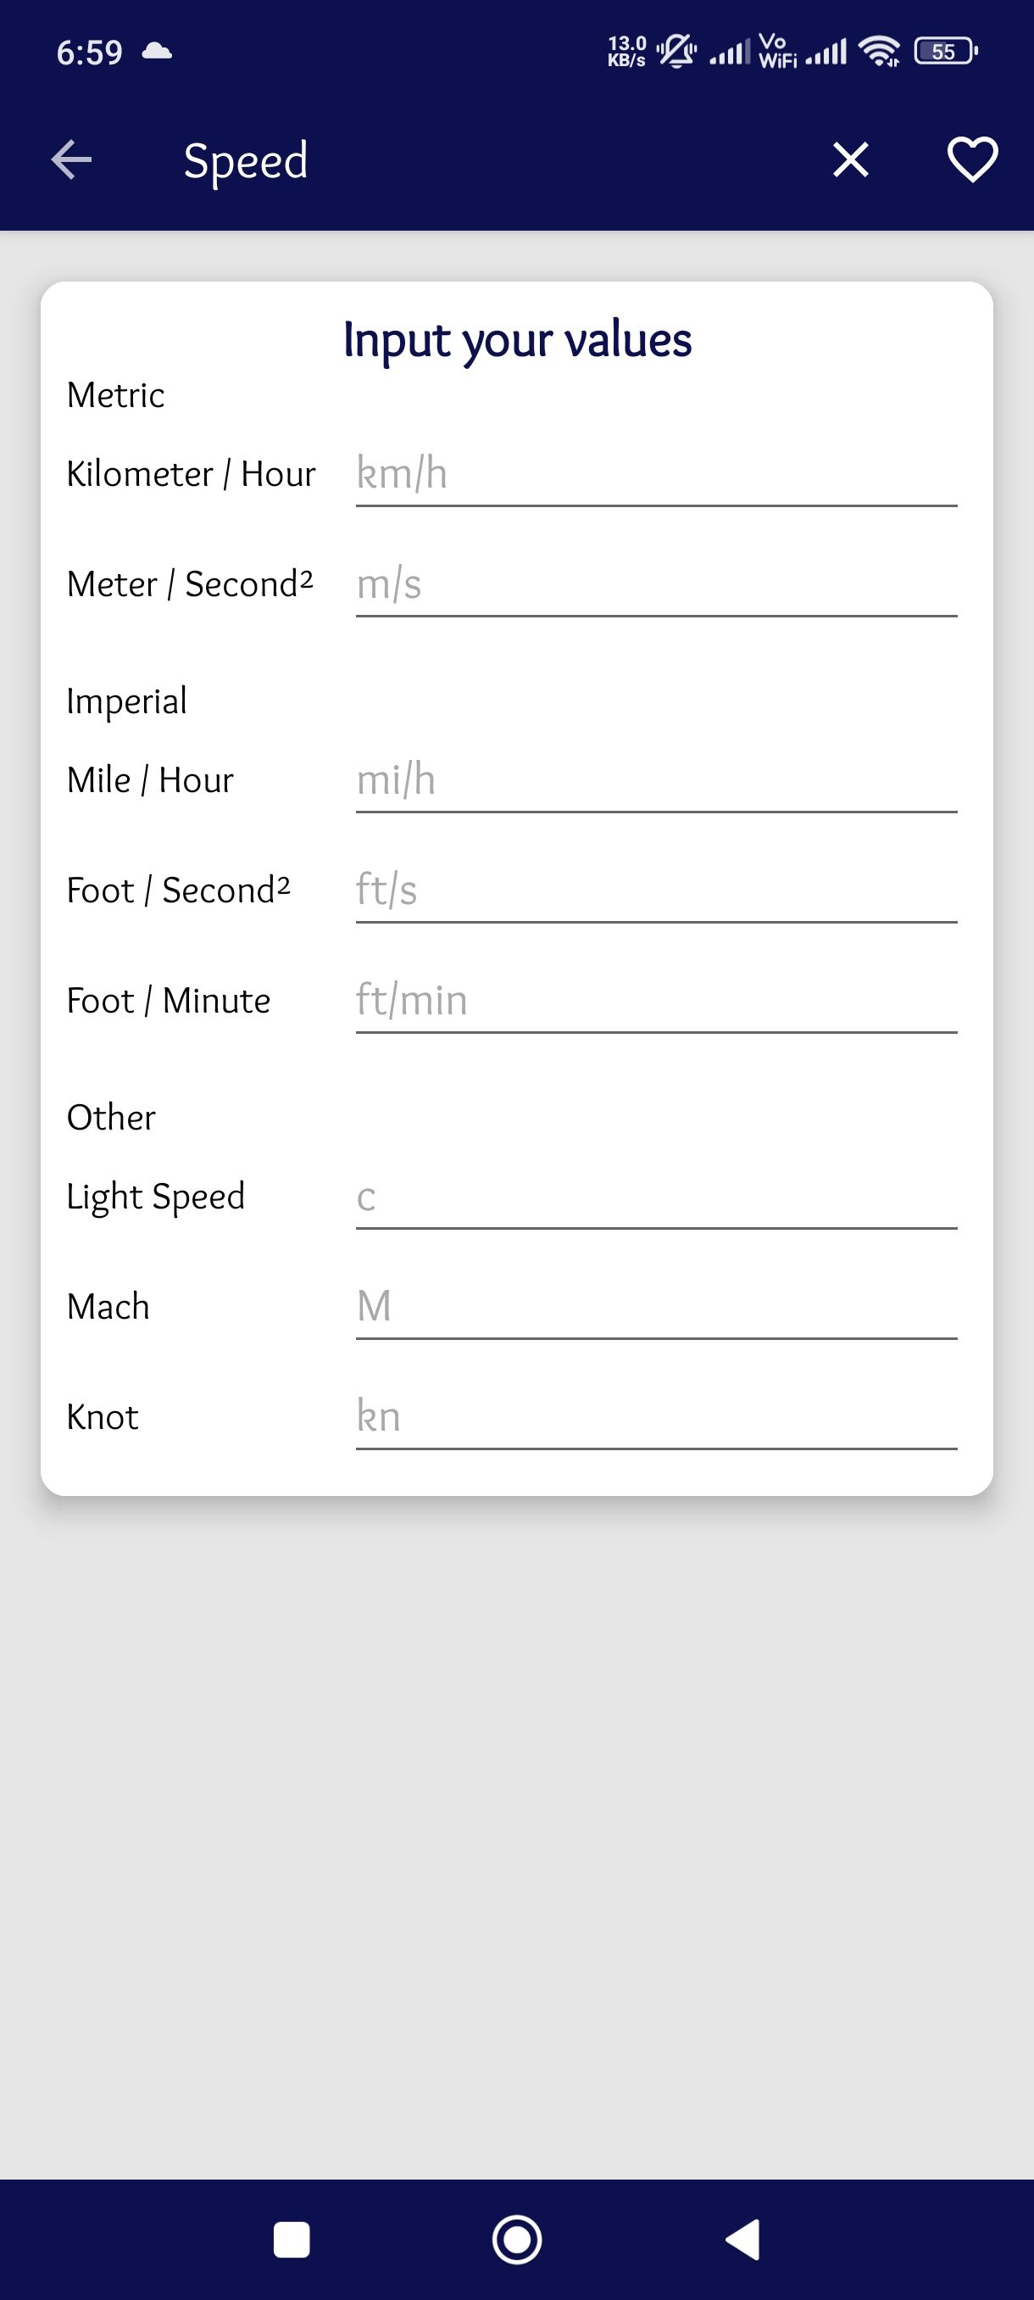Add Speed converter to favorites with heart icon
The image size is (1034, 2300).
point(971,161)
